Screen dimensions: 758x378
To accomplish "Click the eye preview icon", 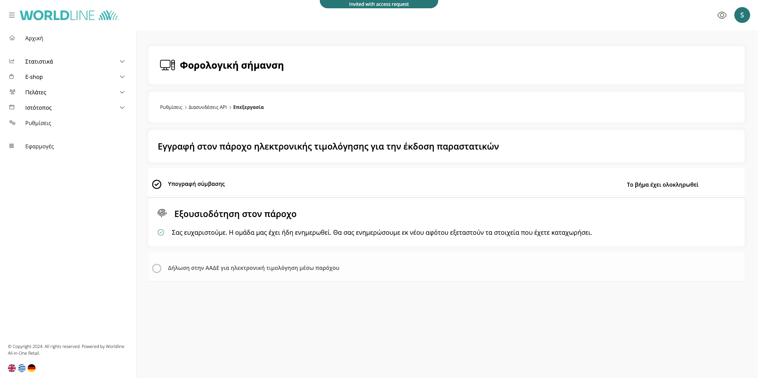I will [x=722, y=15].
